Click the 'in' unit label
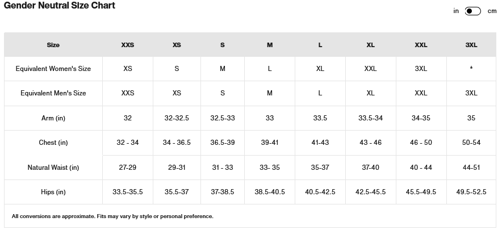Screen dimensions: 502x234 (x=456, y=11)
